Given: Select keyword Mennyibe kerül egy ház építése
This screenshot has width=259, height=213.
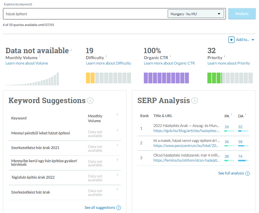Looking at the screenshot, I should 44,163.
